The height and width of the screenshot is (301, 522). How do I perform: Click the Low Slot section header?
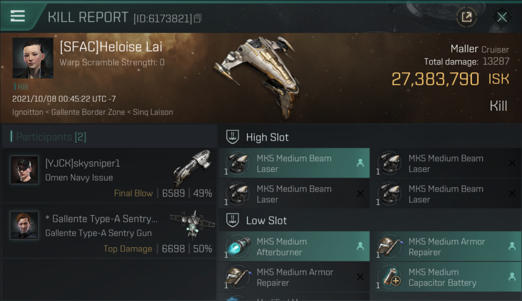tap(266, 220)
